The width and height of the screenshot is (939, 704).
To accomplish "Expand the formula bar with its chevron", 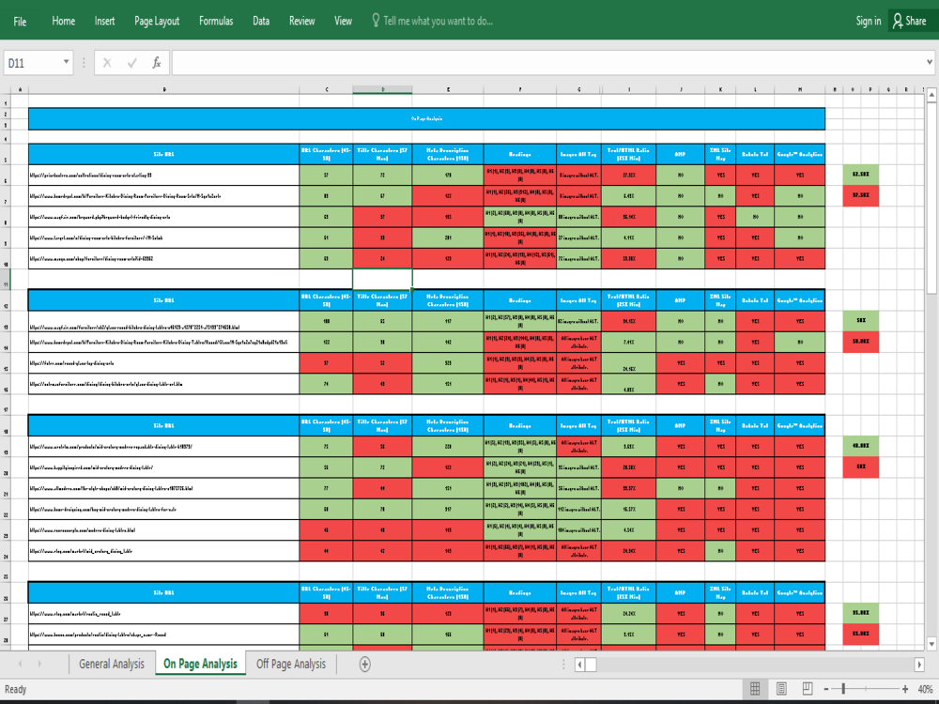I will pyautogui.click(x=928, y=63).
